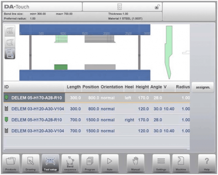Select the top tool view icon in sidebar

[x=10, y=31]
